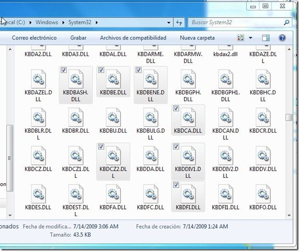The image size is (299, 251).
Task: Uncheck the KBDFI.DLL checkbox
Action: [x=176, y=185]
